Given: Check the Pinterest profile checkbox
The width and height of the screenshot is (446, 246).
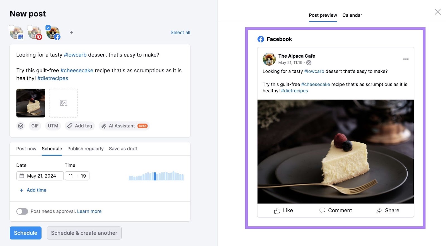Looking at the screenshot, I should (x=30, y=28).
